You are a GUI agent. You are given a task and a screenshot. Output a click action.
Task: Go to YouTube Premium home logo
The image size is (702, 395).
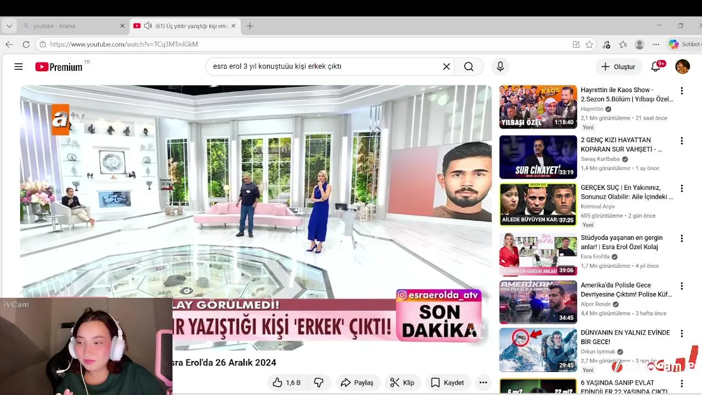[59, 67]
